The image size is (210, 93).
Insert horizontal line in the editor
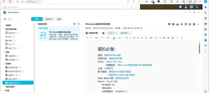(177, 38)
